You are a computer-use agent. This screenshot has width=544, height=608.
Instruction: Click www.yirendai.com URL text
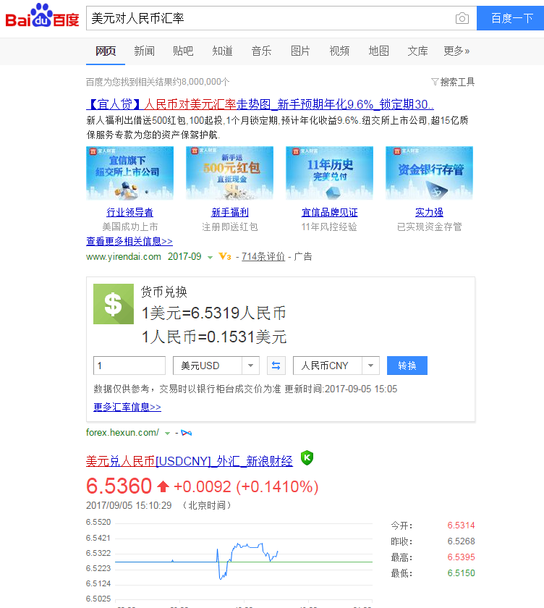[124, 257]
